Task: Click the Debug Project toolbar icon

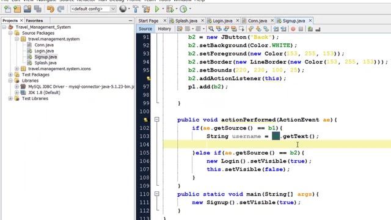Action: (170, 9)
